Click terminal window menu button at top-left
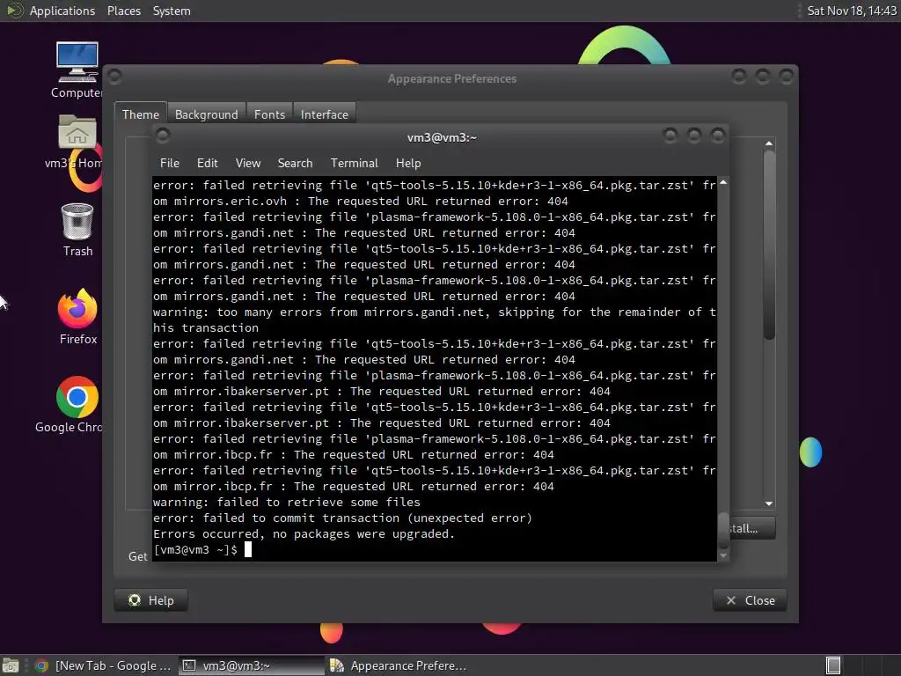Screen dimensions: 901x676 (x=163, y=136)
